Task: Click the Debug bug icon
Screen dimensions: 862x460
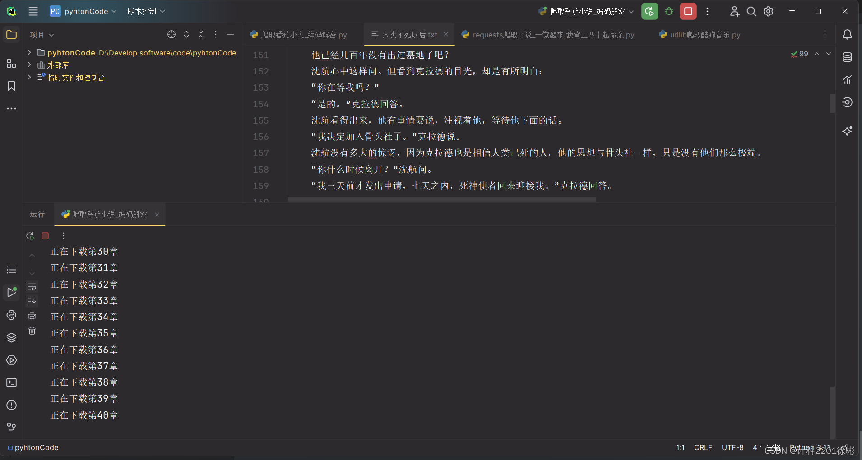Action: pyautogui.click(x=669, y=11)
